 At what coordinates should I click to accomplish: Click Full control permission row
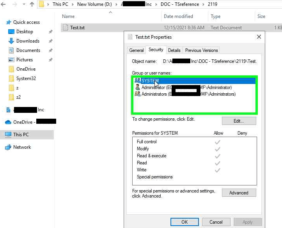(195, 142)
